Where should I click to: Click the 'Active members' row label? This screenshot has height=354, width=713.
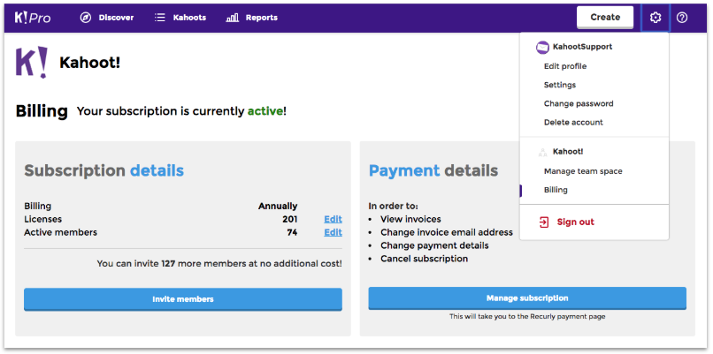click(x=60, y=232)
